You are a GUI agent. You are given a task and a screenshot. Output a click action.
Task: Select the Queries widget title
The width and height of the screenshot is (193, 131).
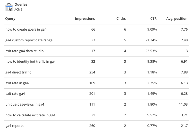[21, 5]
